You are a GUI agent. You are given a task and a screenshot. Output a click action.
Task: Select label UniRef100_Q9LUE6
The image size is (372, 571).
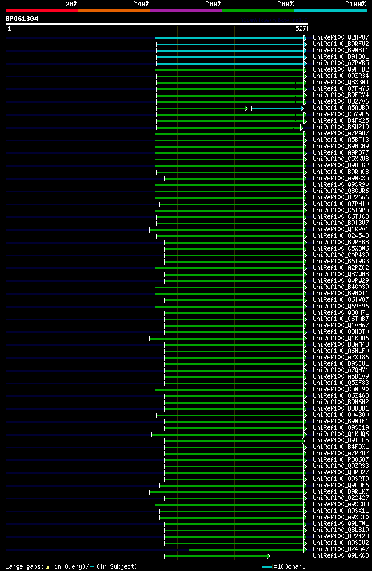[x=341, y=485]
